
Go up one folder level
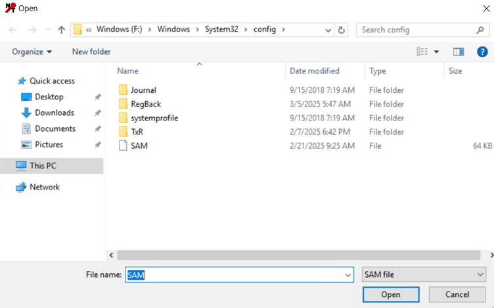coord(62,30)
